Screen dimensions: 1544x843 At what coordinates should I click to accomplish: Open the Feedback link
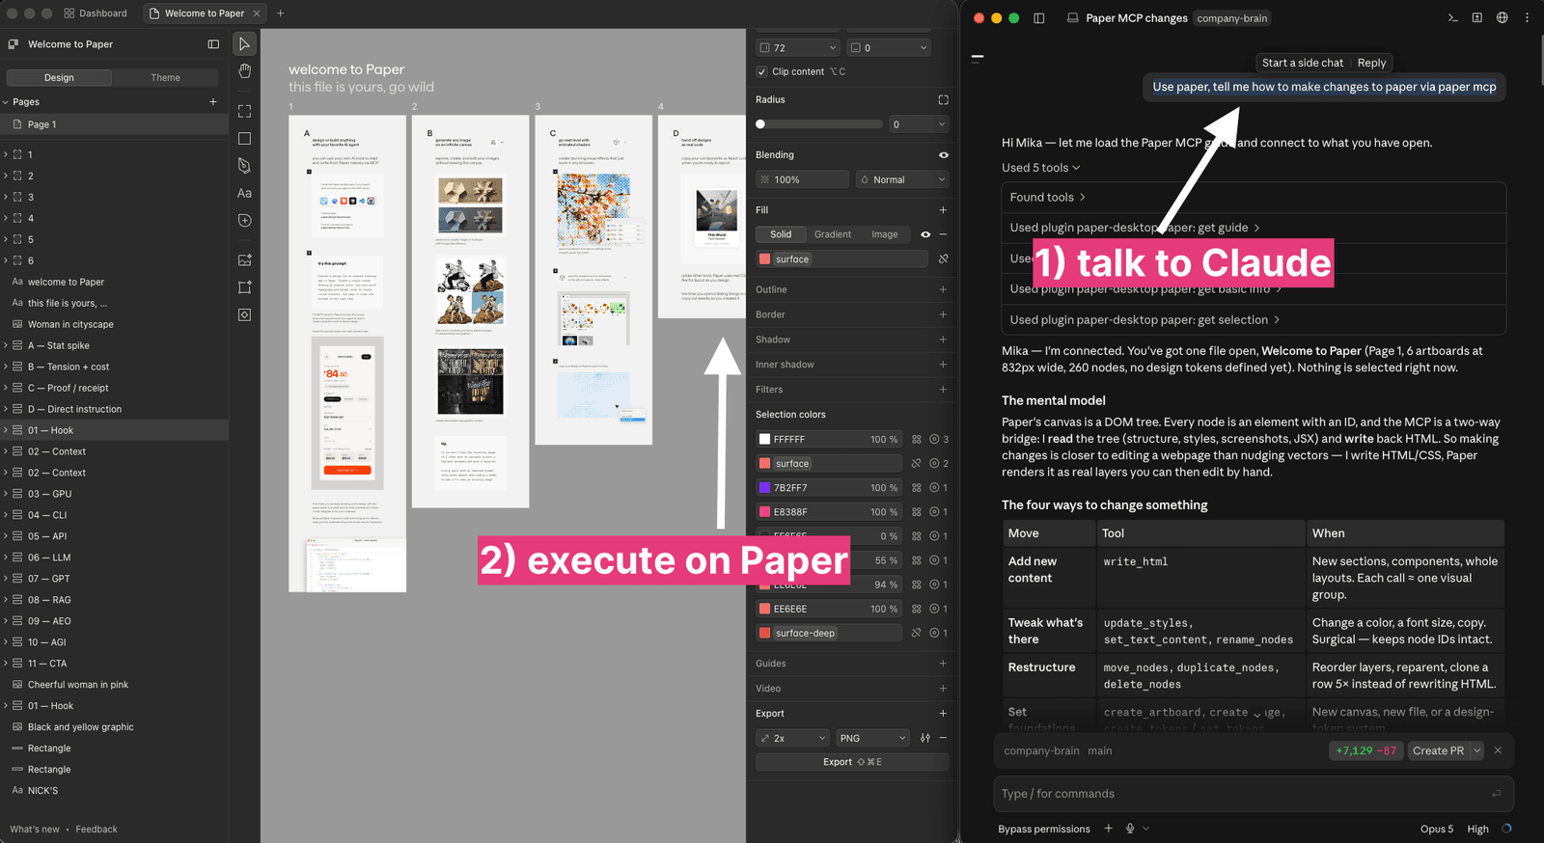point(96,829)
